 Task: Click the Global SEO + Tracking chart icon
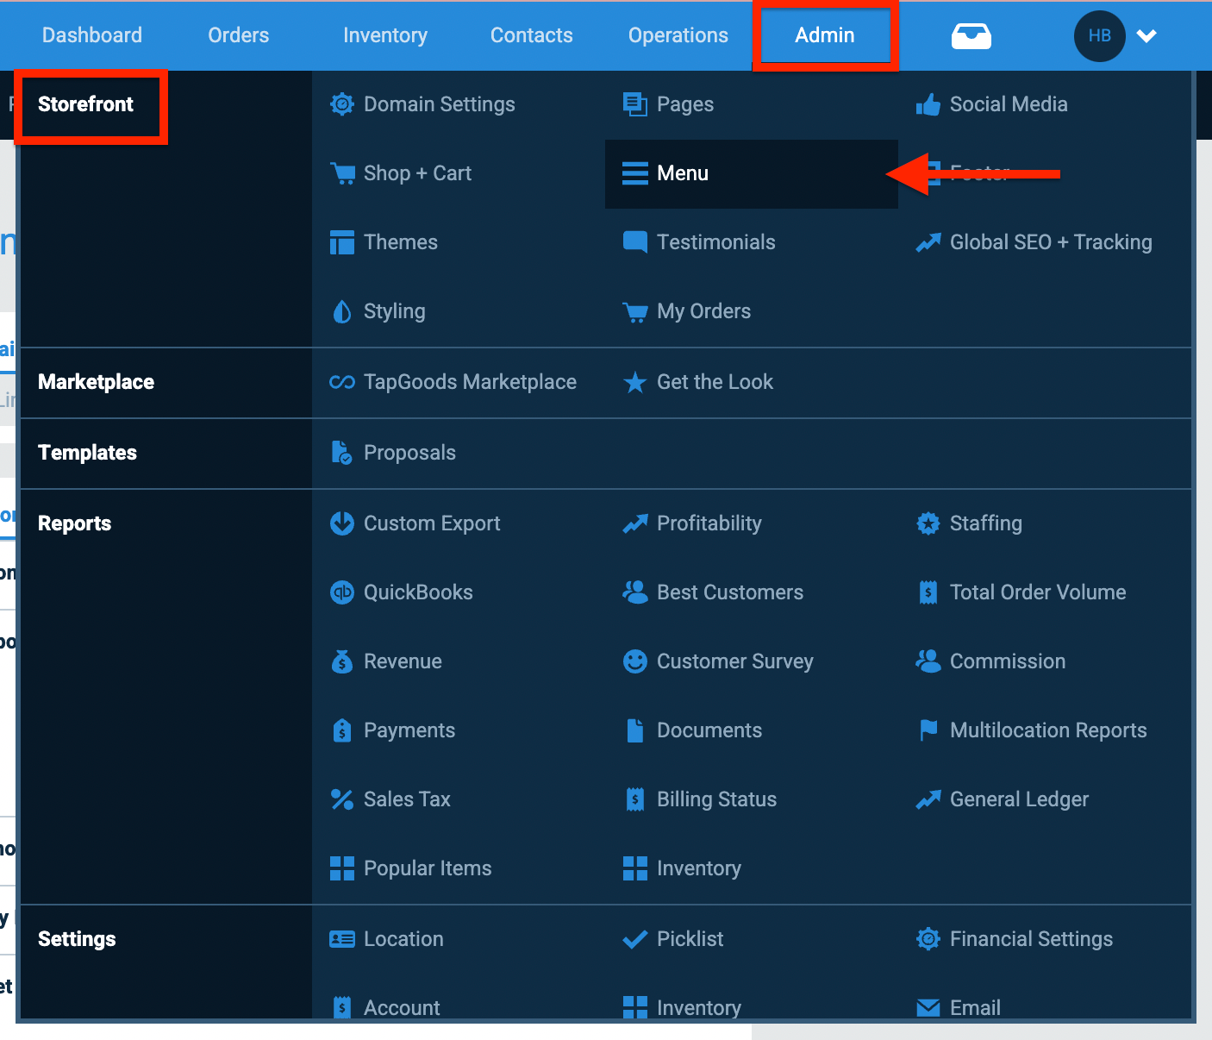928,242
